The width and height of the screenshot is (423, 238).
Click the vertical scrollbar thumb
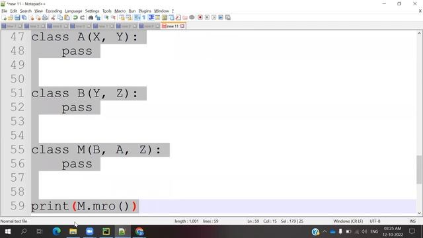click(419, 169)
